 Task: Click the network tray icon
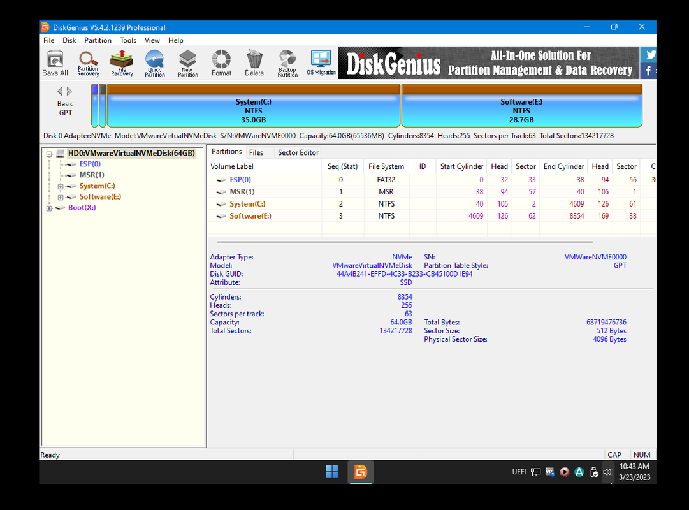pyautogui.click(x=535, y=472)
